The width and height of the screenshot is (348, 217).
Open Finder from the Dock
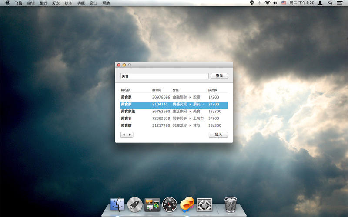(x=117, y=204)
